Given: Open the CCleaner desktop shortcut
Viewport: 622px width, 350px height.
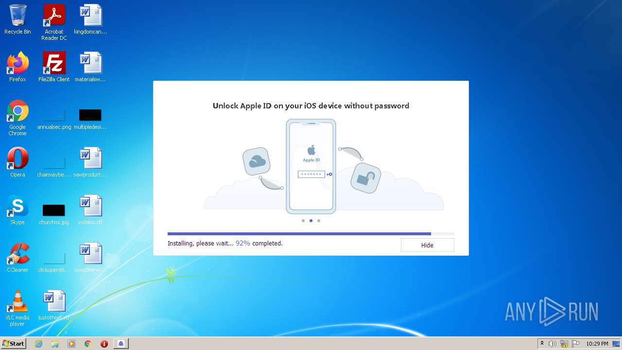Looking at the screenshot, I should pyautogui.click(x=17, y=258).
